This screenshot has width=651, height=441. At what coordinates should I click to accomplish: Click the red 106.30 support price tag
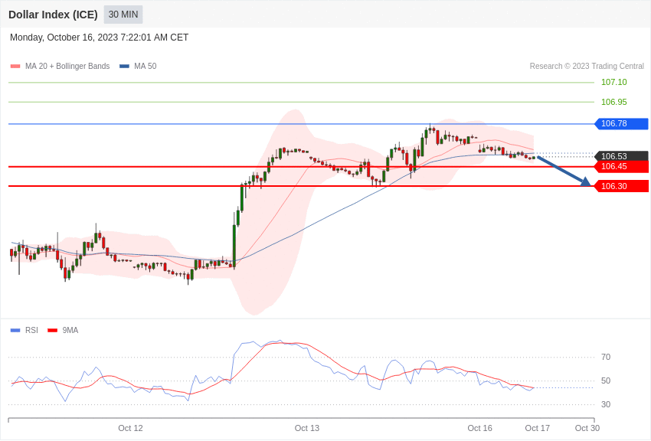click(x=622, y=186)
